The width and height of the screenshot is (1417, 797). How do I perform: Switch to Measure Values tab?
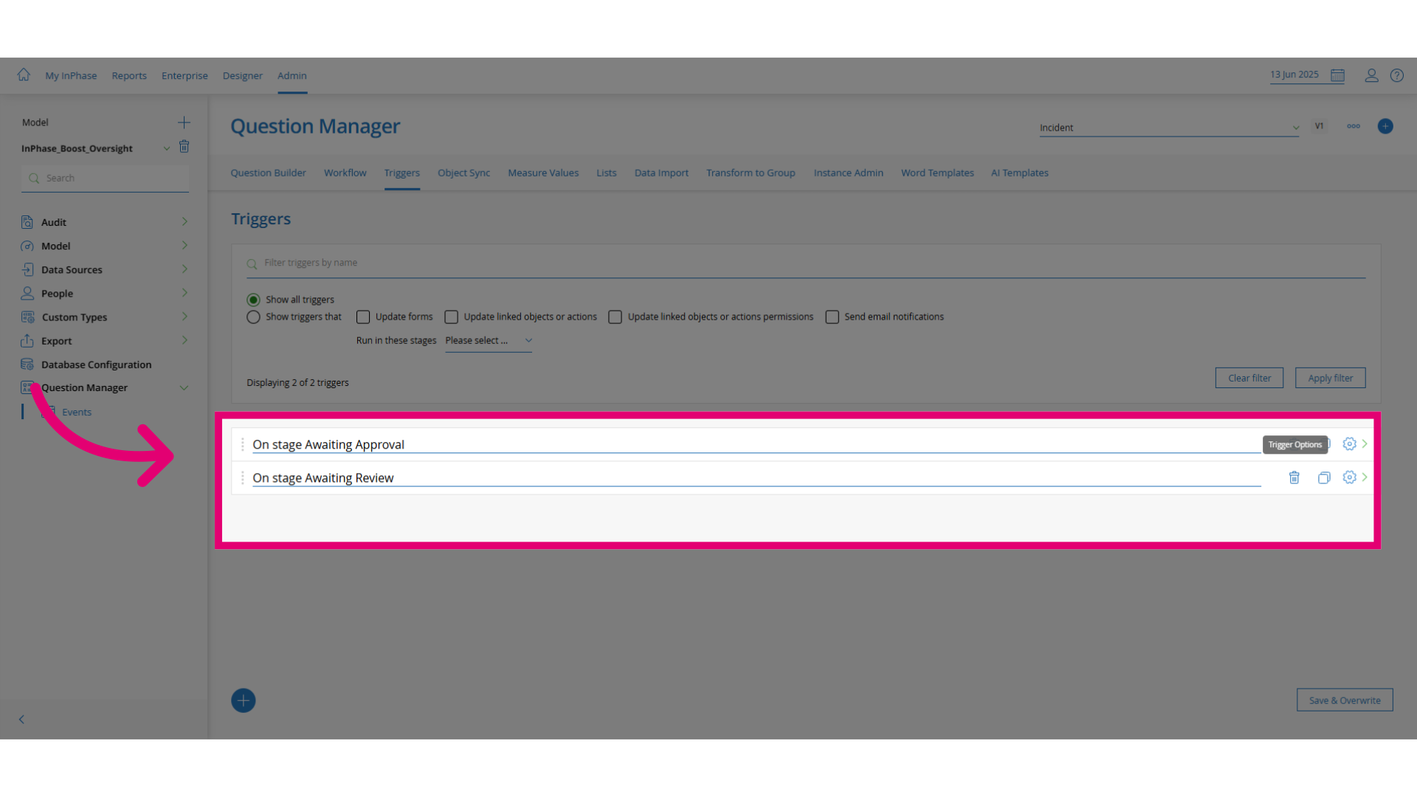coord(543,173)
